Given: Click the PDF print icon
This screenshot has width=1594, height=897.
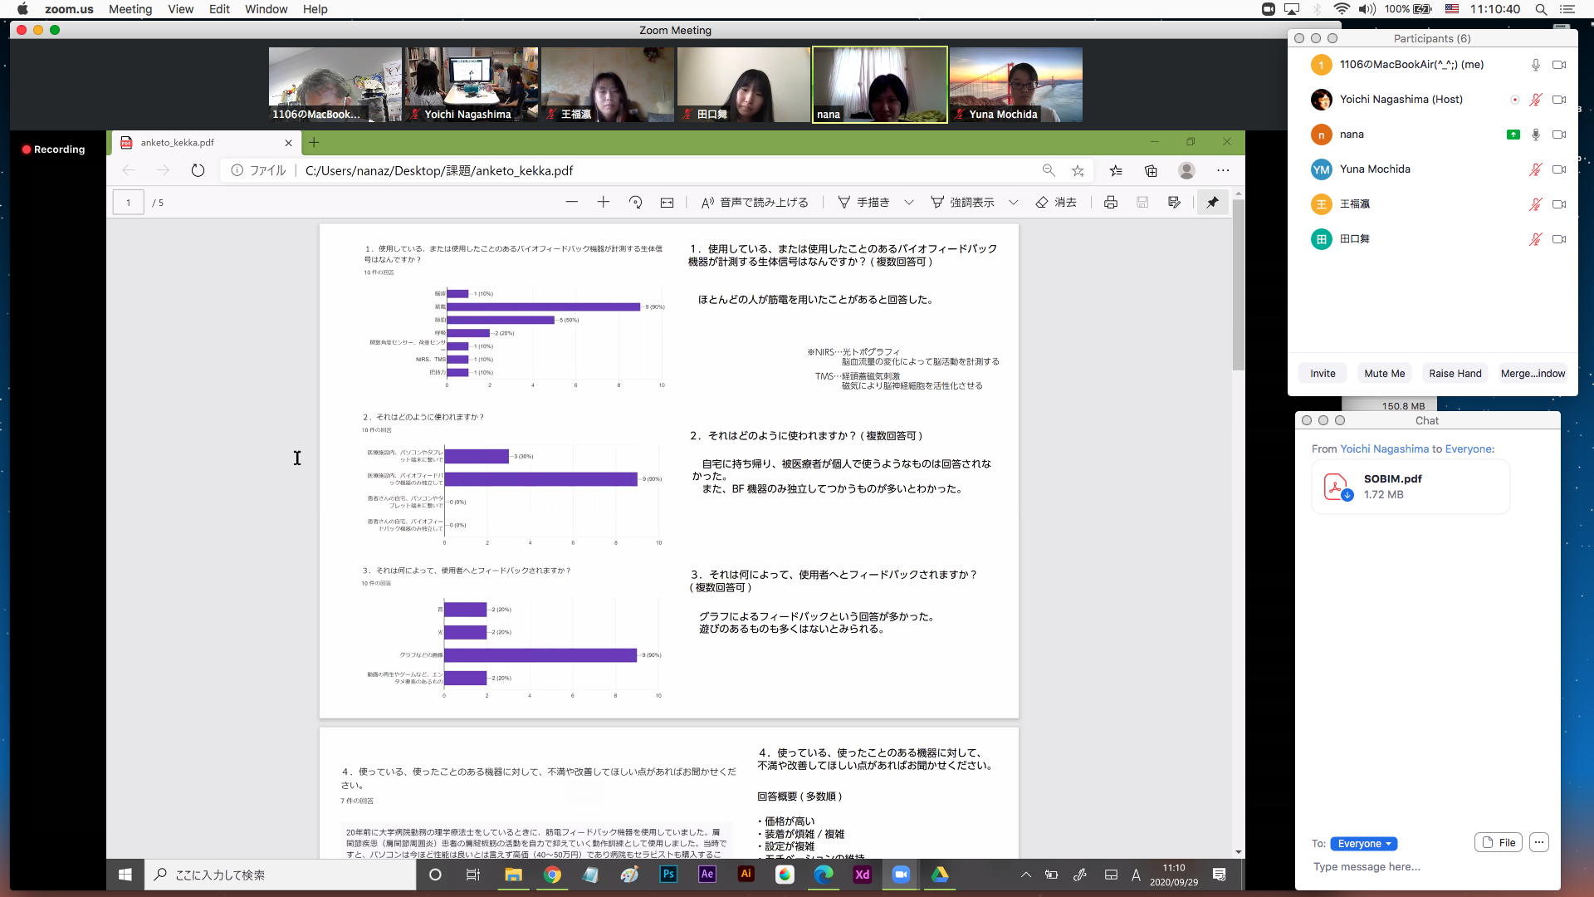Looking at the screenshot, I should click(1110, 203).
